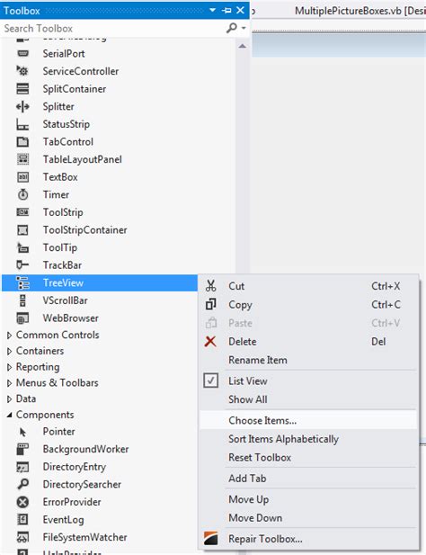Select the StatusStrip label in Toolbox
The width and height of the screenshot is (426, 555).
coord(67,124)
